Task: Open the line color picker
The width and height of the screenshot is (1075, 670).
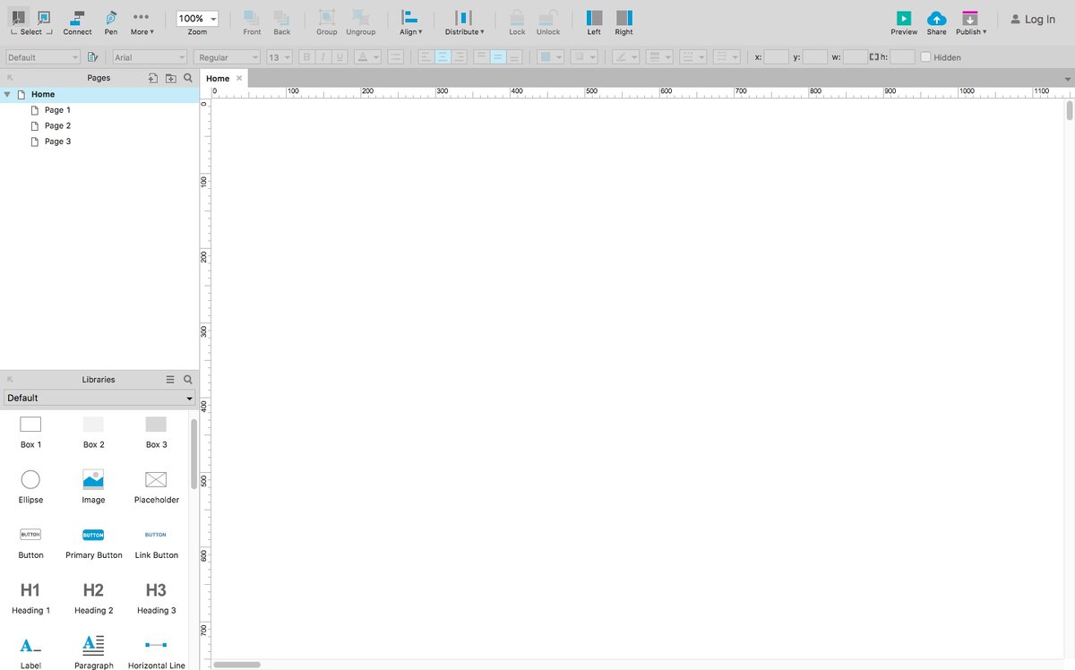Action: coord(626,57)
